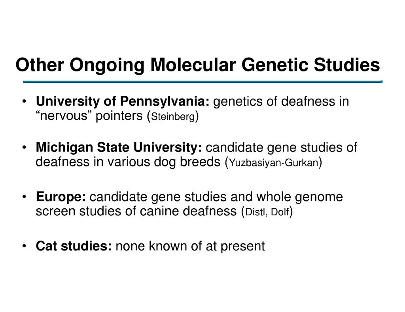The image size is (405, 312).
Task: Click the bullet before Michigan State University
Action: (x=24, y=148)
